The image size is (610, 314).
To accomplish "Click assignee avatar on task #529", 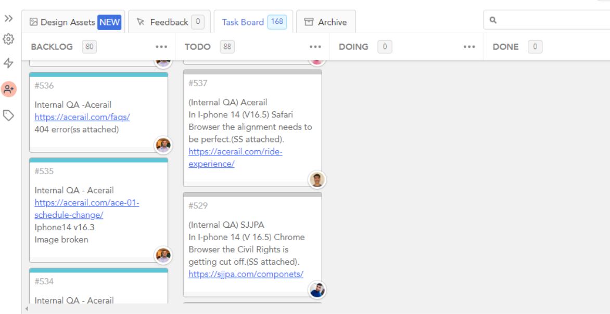I will [x=317, y=290].
